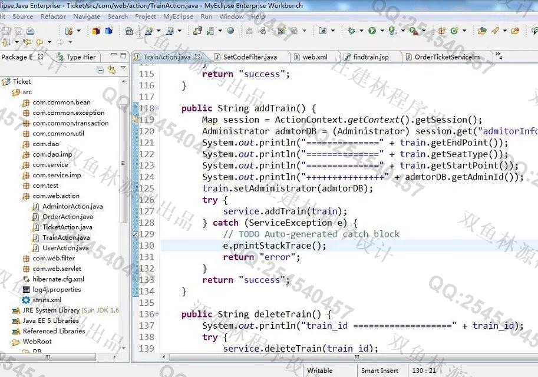
Task: Click the New Java Package icon
Action: tap(442, 31)
